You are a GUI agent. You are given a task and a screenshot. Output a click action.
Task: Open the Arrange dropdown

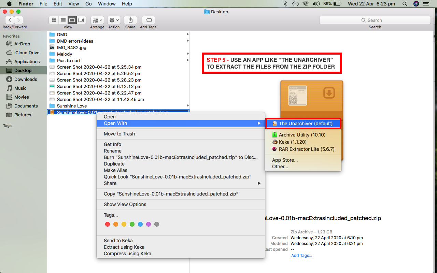pyautogui.click(x=97, y=20)
